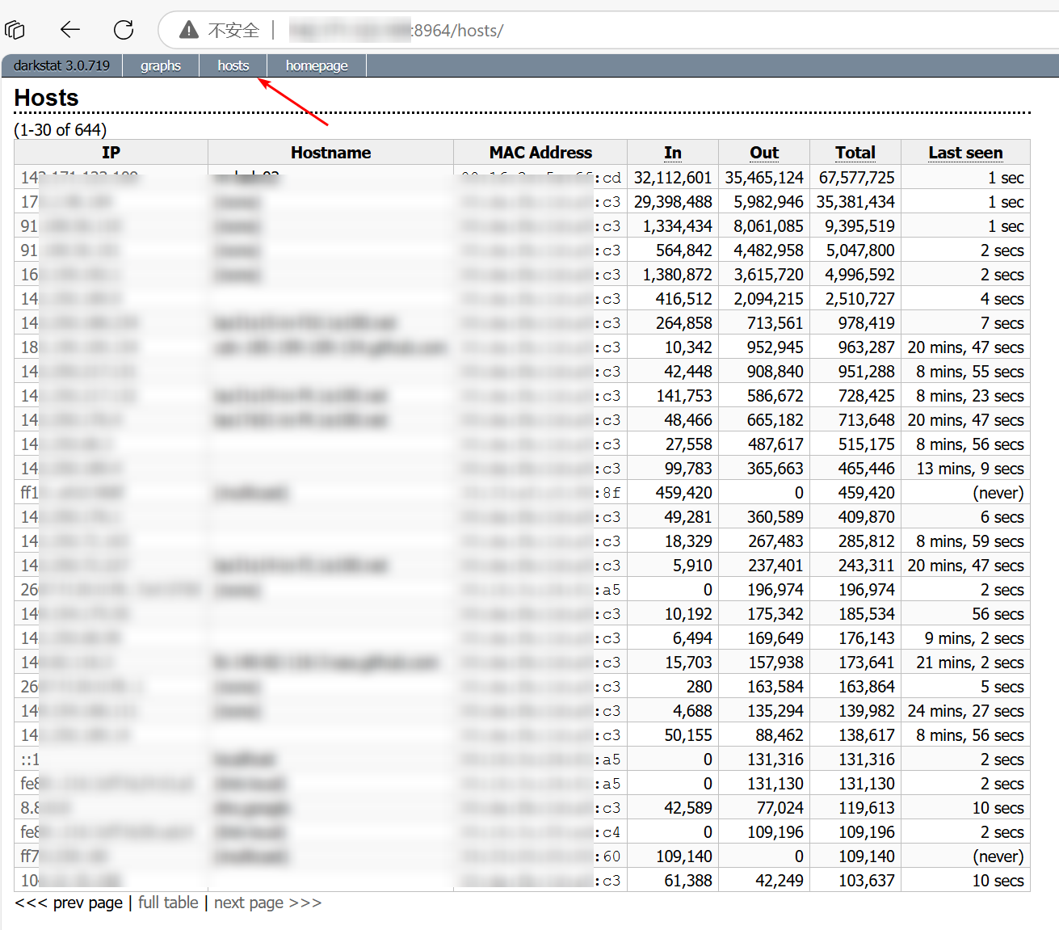Open the full table link

[x=168, y=903]
